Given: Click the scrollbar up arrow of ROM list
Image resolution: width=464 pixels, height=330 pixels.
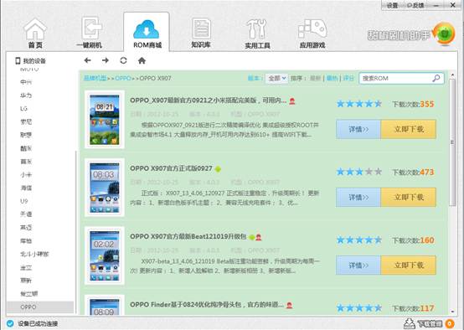Looking at the screenshot, I should 452,75.
